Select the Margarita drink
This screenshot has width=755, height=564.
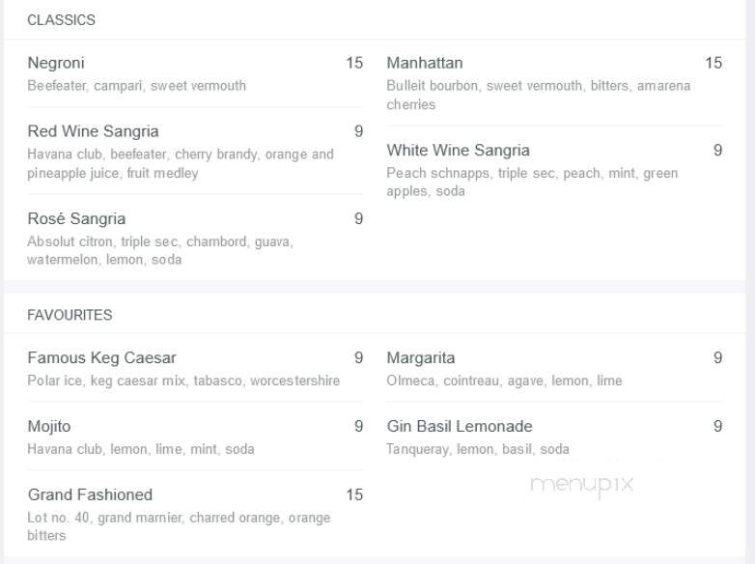[554, 369]
